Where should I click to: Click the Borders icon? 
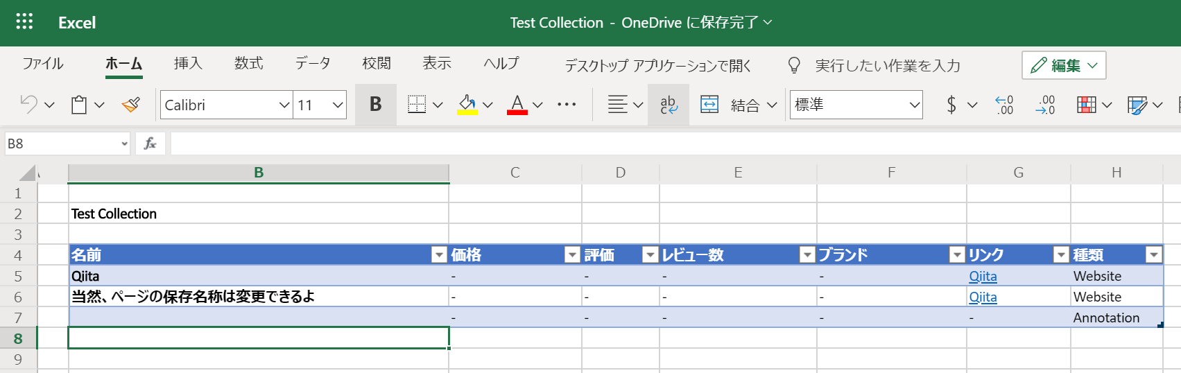pos(417,105)
